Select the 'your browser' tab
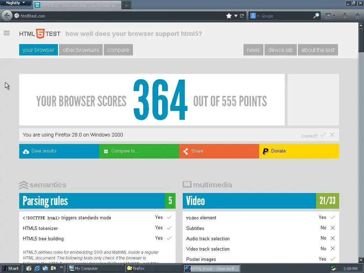This screenshot has height=273, width=364. pyautogui.click(x=38, y=50)
